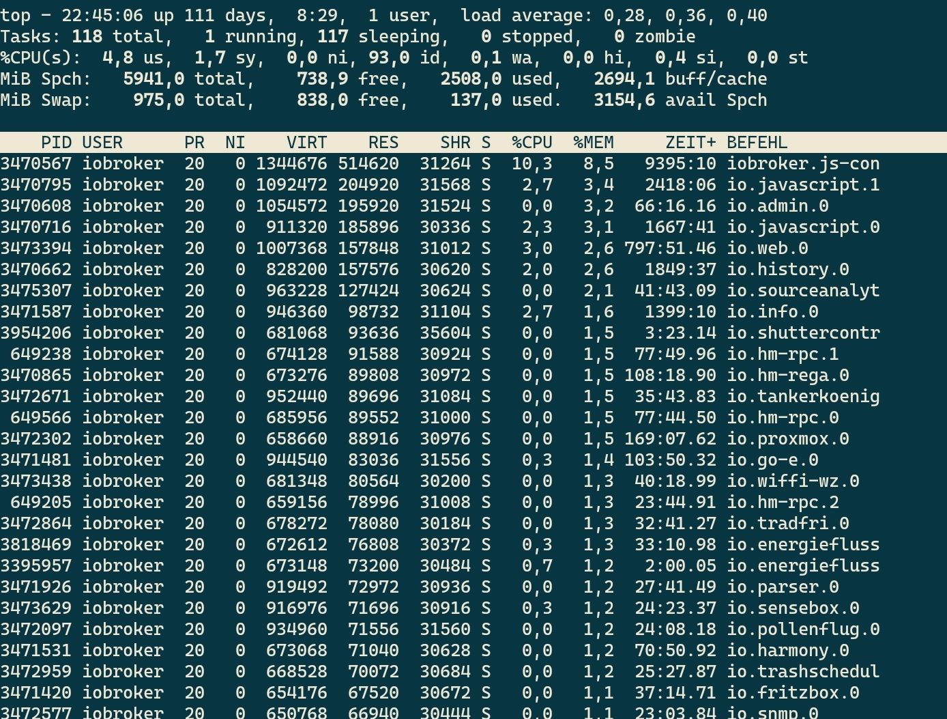Click the ZEIT+ column header

(x=690, y=143)
